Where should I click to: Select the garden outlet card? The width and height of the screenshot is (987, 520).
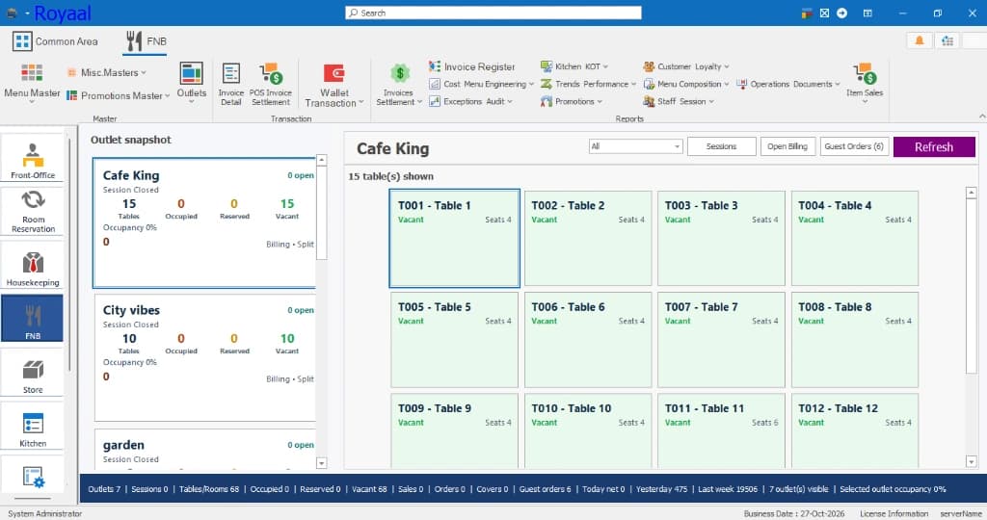point(204,450)
